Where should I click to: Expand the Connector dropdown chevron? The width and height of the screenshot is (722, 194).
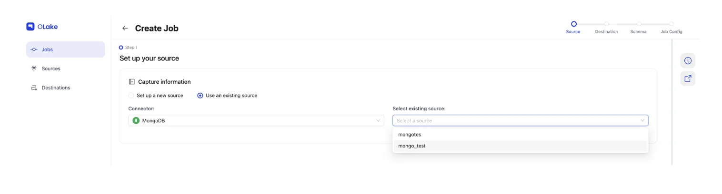pyautogui.click(x=378, y=121)
